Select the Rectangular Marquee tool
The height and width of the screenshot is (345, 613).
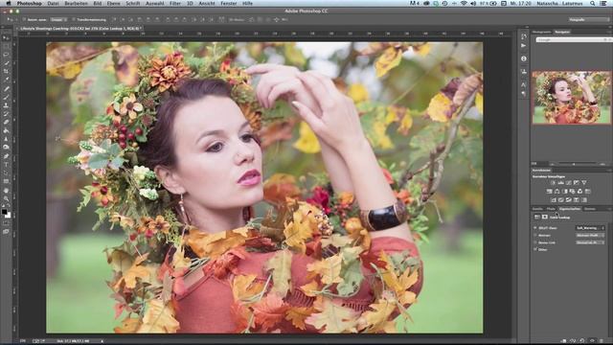pos(6,46)
